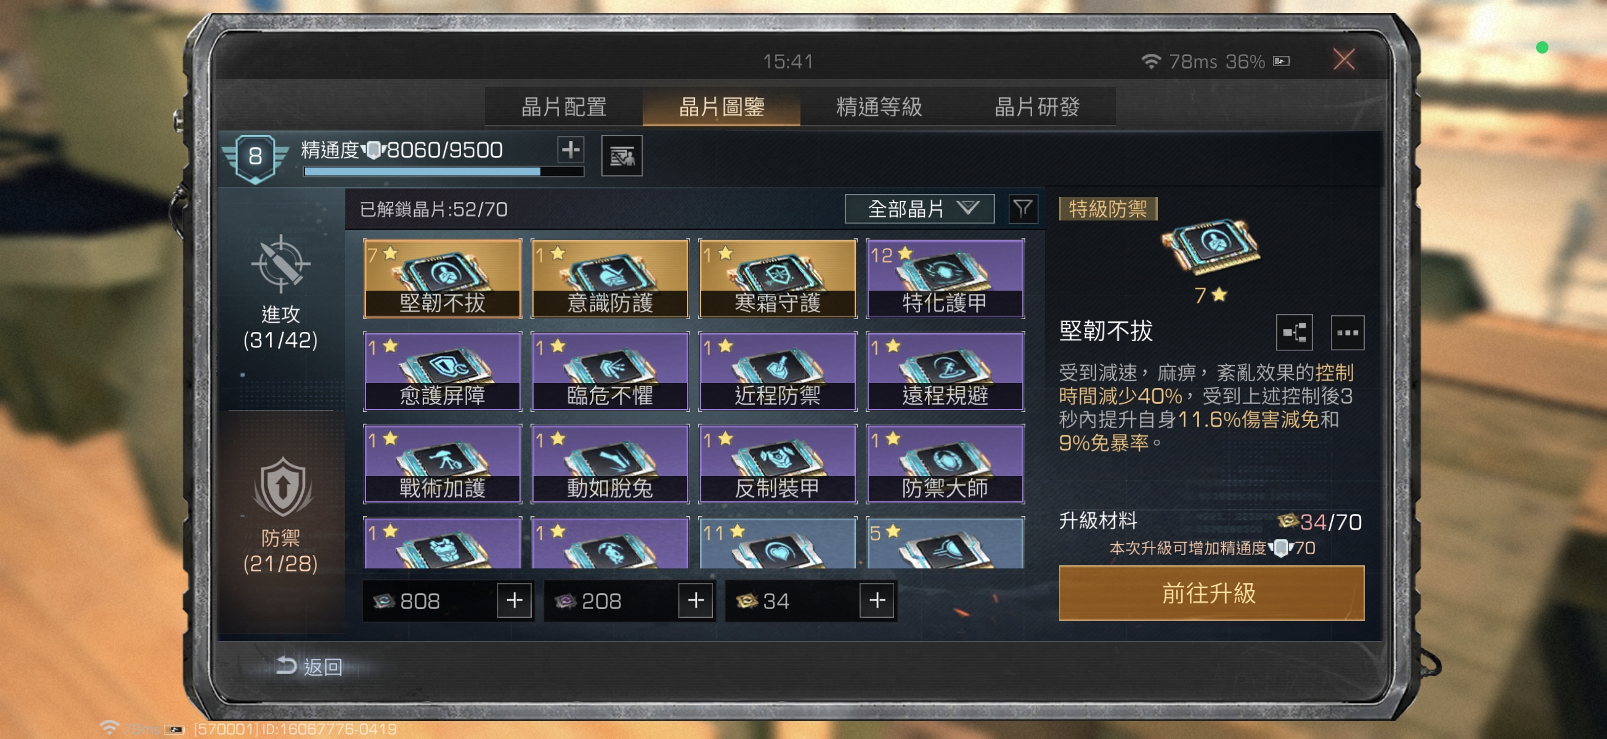Open the filter funnel icon
The height and width of the screenshot is (739, 1607).
1023,209
